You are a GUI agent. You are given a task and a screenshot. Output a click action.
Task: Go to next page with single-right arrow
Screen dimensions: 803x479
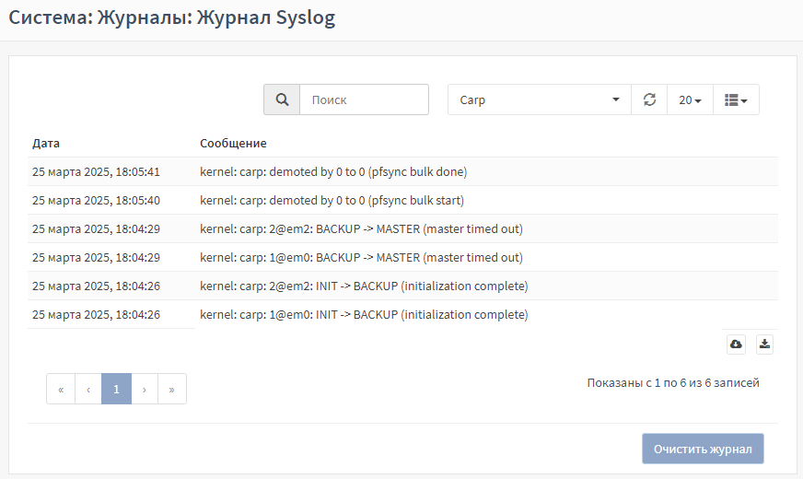[x=145, y=390]
